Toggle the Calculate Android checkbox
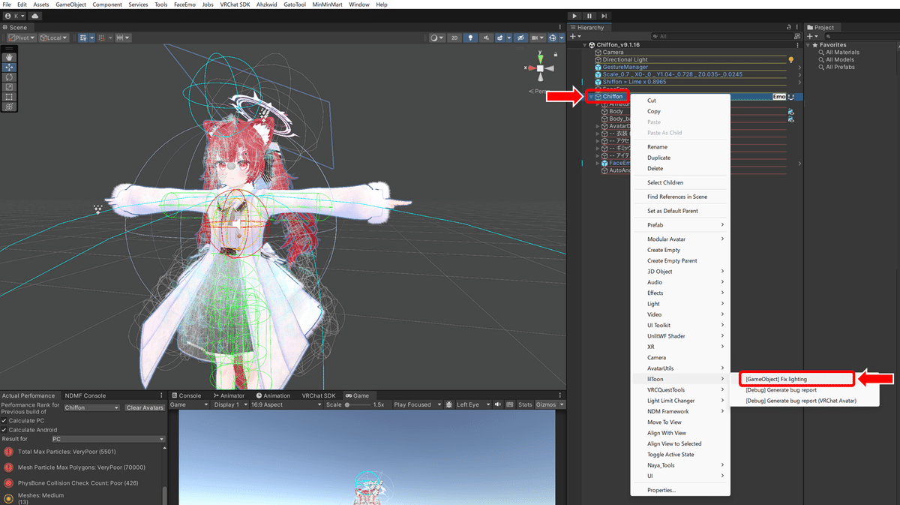This screenshot has width=900, height=505. click(4, 430)
